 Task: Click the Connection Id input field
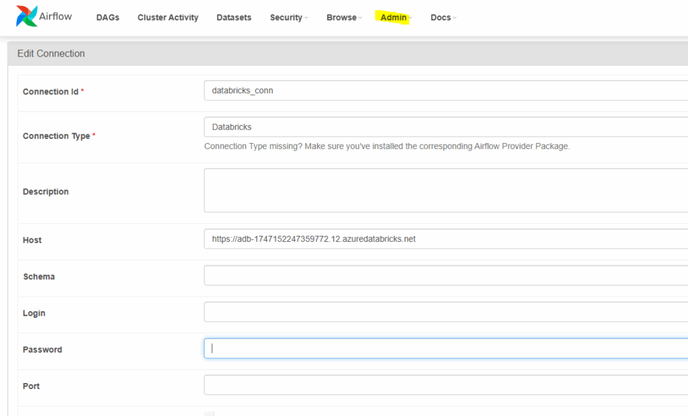445,91
